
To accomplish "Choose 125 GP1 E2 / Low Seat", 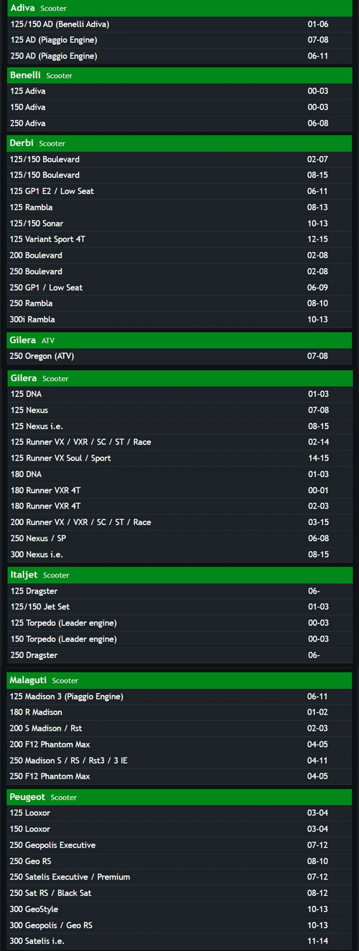I will tap(179, 191).
